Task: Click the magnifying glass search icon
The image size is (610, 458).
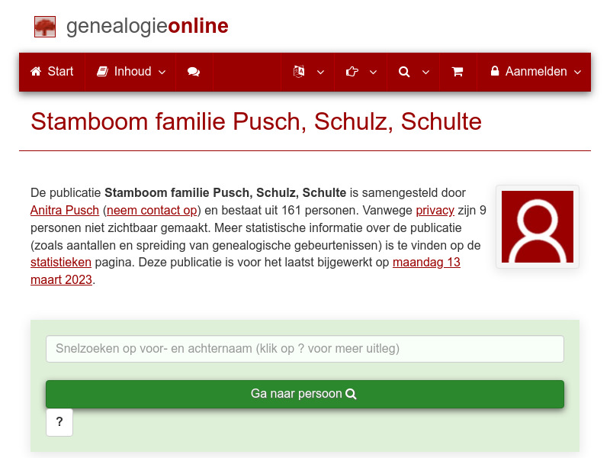Action: [404, 71]
